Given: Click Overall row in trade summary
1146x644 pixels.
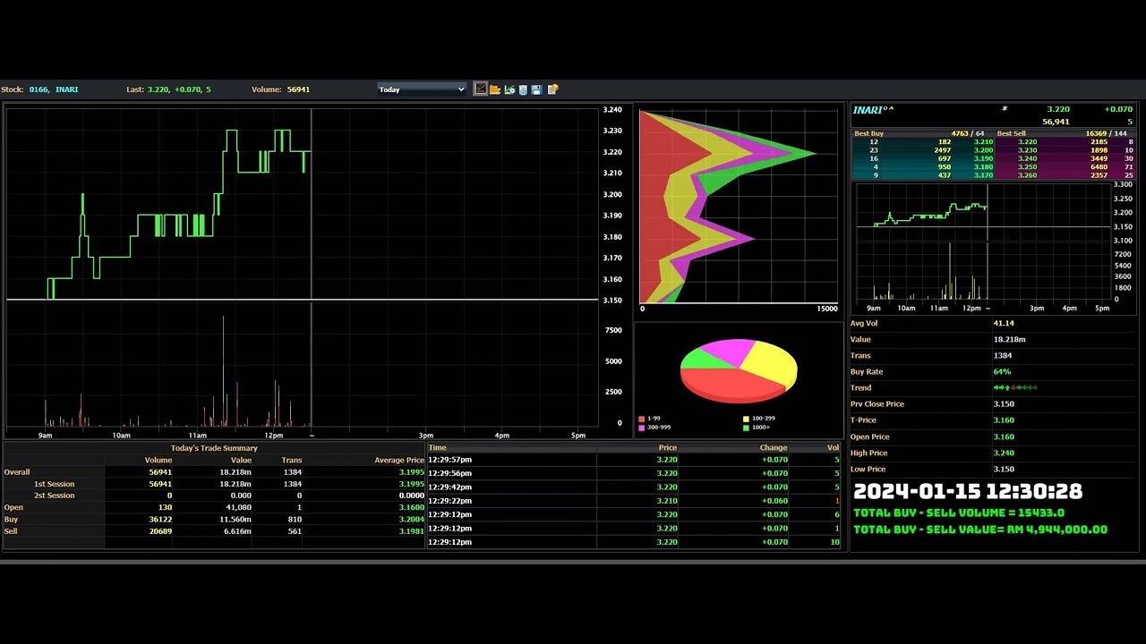Looking at the screenshot, I should coord(214,472).
